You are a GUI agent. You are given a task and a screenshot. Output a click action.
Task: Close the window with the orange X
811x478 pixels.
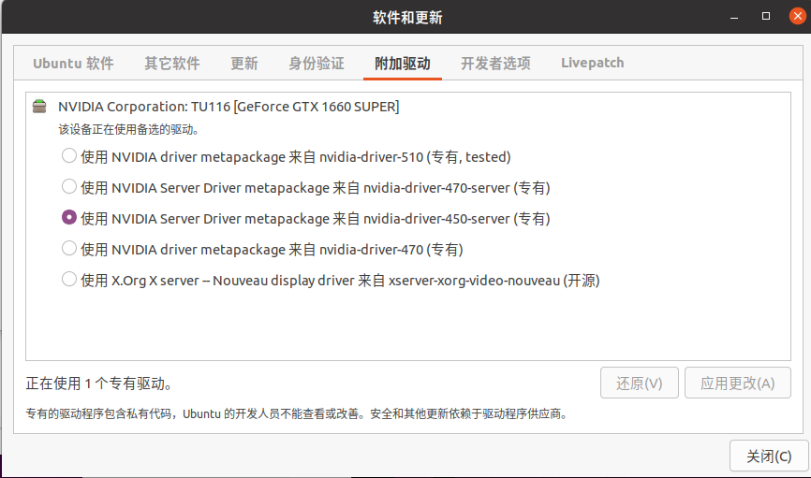[798, 16]
